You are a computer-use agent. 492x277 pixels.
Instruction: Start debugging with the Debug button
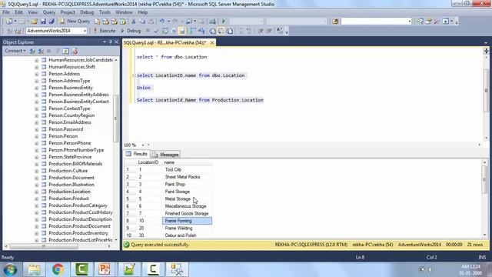point(131,31)
